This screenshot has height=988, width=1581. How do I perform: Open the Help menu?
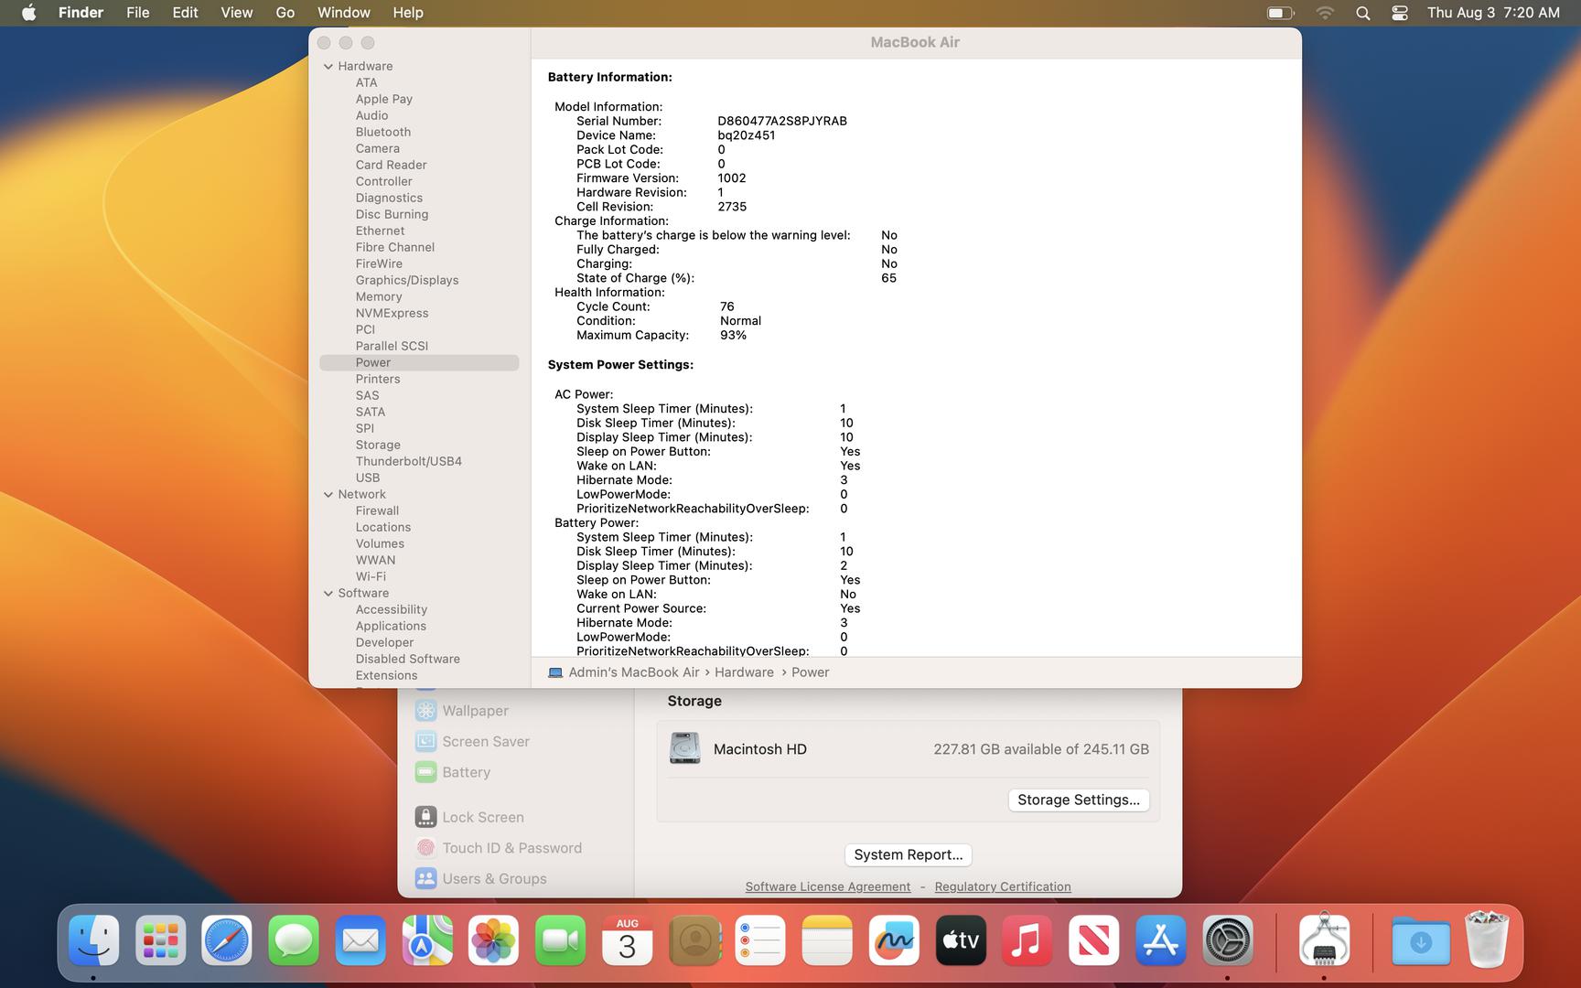408,13
